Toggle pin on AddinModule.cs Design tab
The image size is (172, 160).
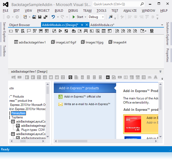[82, 25]
